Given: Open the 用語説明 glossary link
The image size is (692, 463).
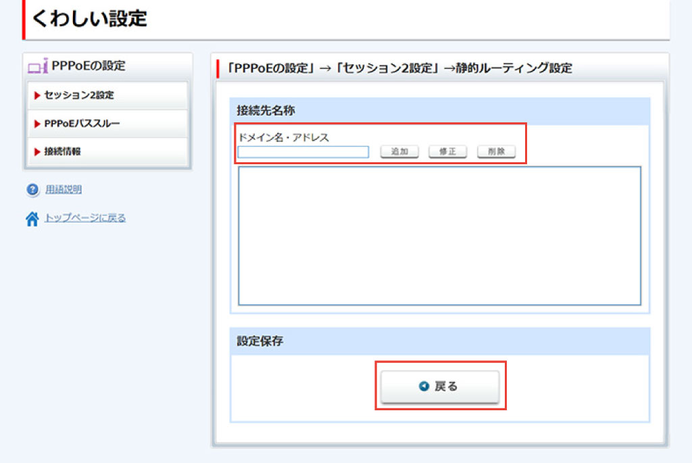Looking at the screenshot, I should tap(64, 190).
